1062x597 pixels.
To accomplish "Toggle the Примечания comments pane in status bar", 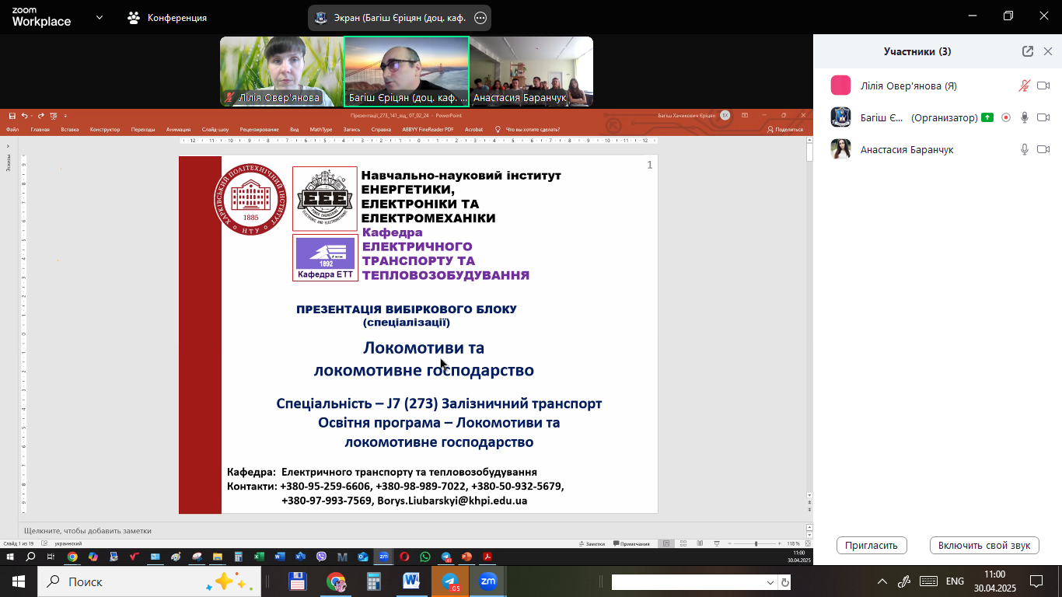I will click(632, 543).
